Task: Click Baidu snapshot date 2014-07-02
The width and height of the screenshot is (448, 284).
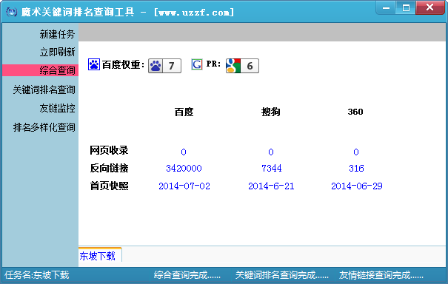Action: pyautogui.click(x=184, y=186)
